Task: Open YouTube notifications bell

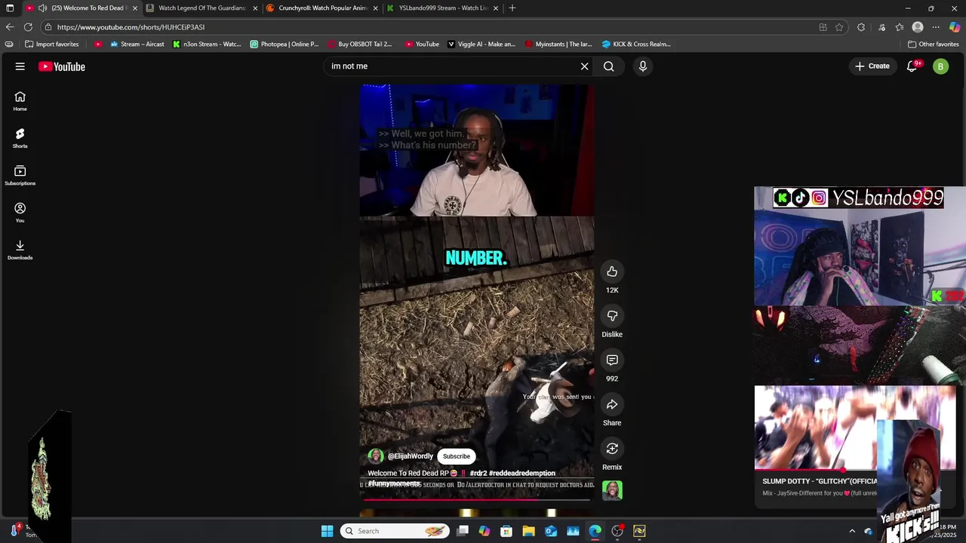Action: tap(912, 66)
